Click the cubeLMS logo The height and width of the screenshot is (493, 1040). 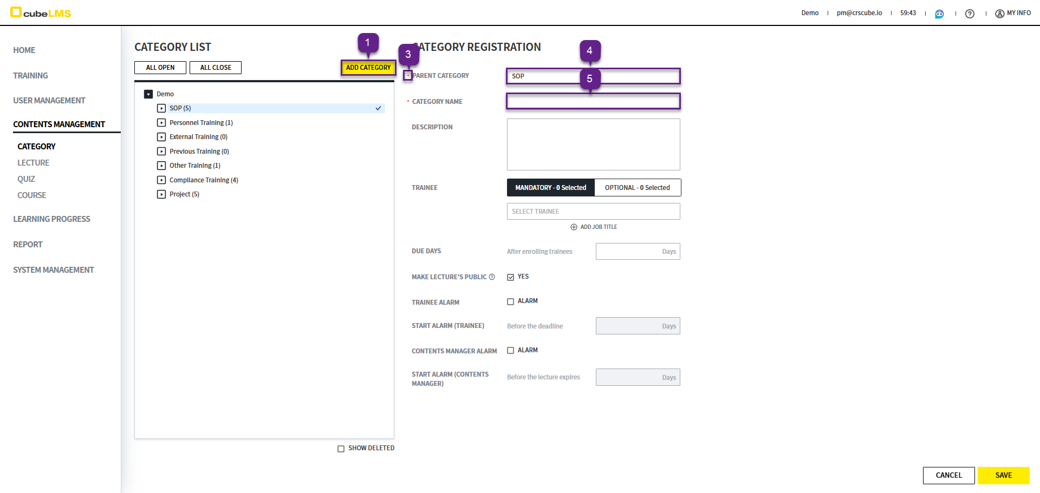41,12
